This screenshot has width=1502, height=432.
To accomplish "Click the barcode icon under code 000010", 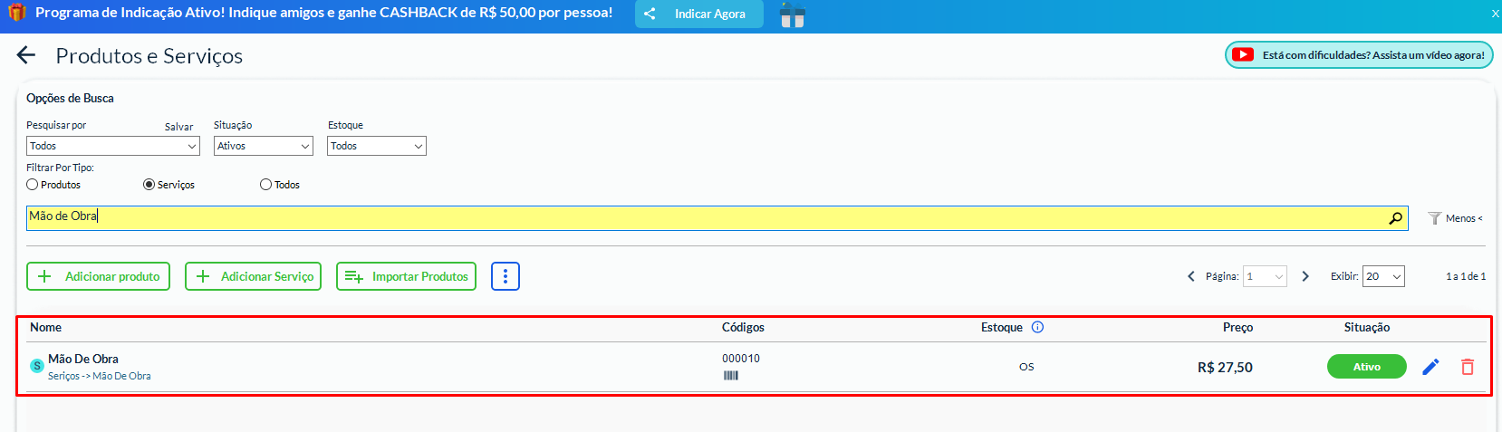I will click(x=731, y=376).
